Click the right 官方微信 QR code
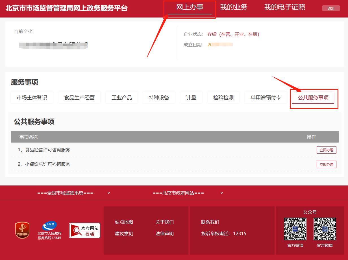Image resolution: width=348 pixels, height=260 pixels. tap(325, 229)
